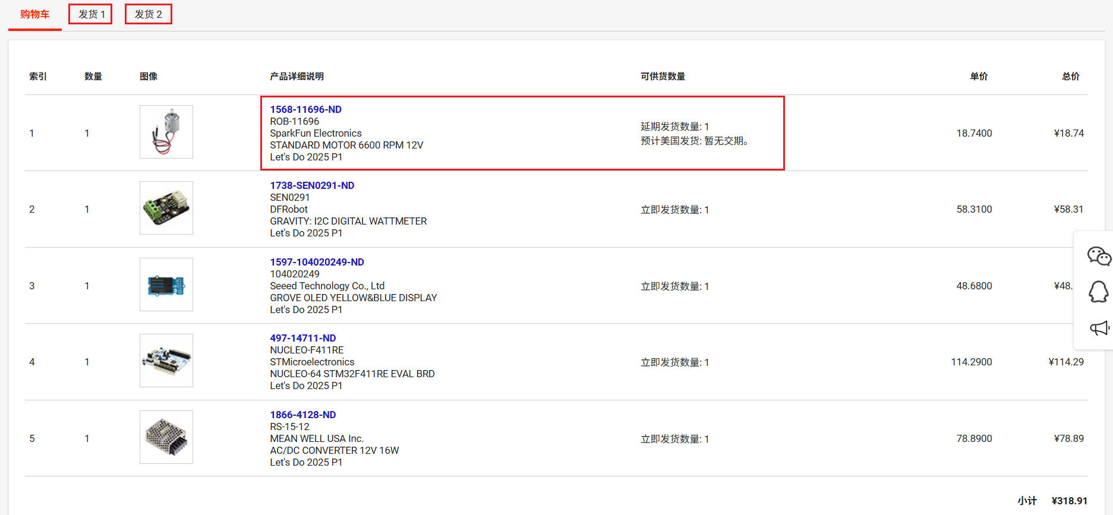The image size is (1113, 515).
Task: Open part link 1568-11696-ND
Action: point(305,109)
